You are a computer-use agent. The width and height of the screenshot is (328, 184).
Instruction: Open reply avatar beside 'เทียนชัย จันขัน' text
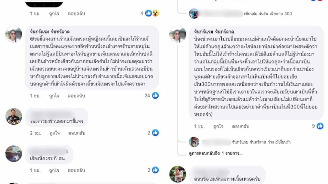[194, 14]
